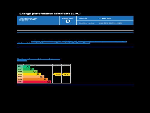Click the red G band in chart
This screenshot has width=150, height=113.
click(37, 82)
